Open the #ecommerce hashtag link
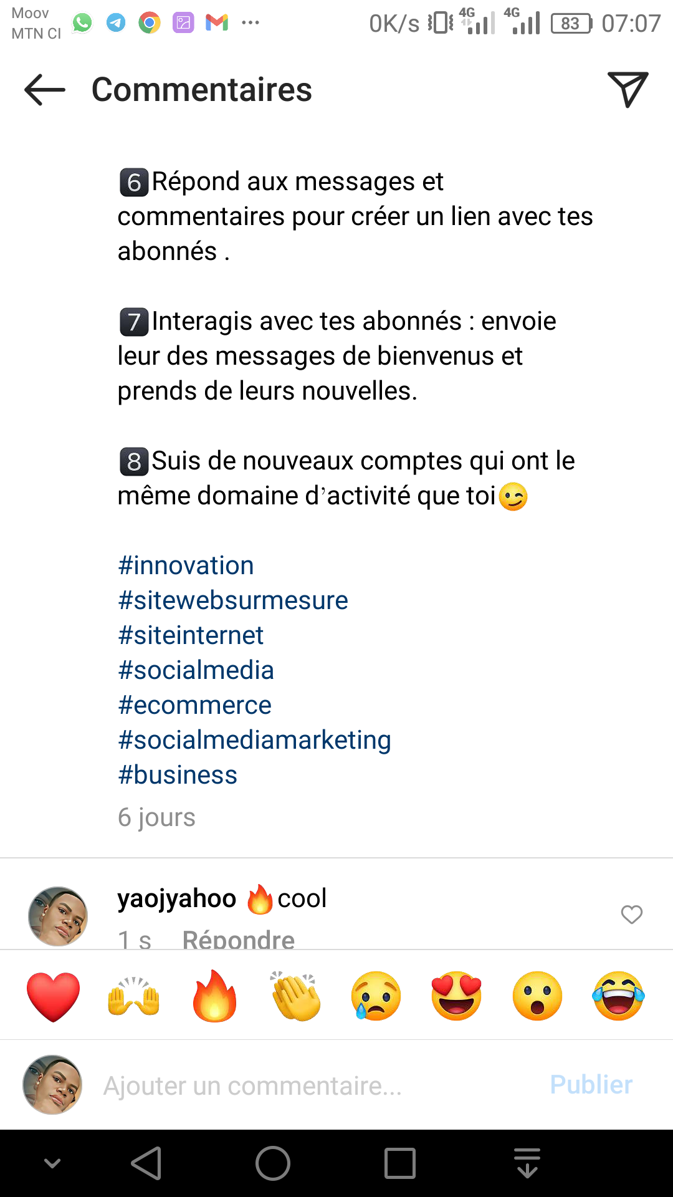This screenshot has width=673, height=1197. click(x=195, y=705)
